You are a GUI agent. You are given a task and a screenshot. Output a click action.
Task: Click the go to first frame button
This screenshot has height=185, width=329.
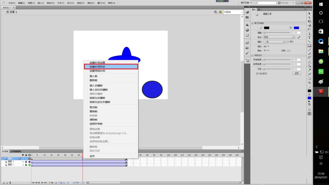[33, 183]
